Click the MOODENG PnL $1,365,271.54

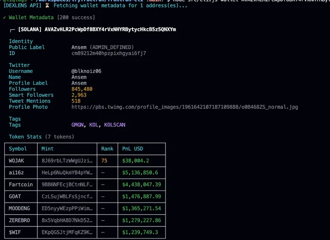142,208
